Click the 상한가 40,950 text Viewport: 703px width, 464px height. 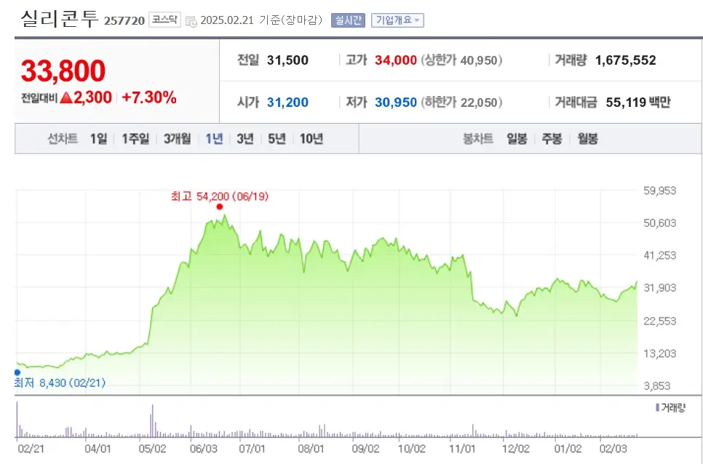pos(461,60)
